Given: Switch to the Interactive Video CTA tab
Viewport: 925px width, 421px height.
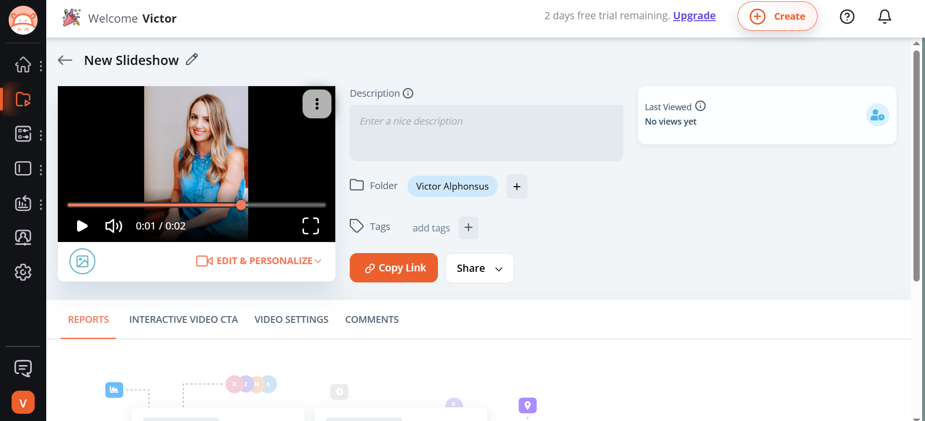Looking at the screenshot, I should (184, 320).
